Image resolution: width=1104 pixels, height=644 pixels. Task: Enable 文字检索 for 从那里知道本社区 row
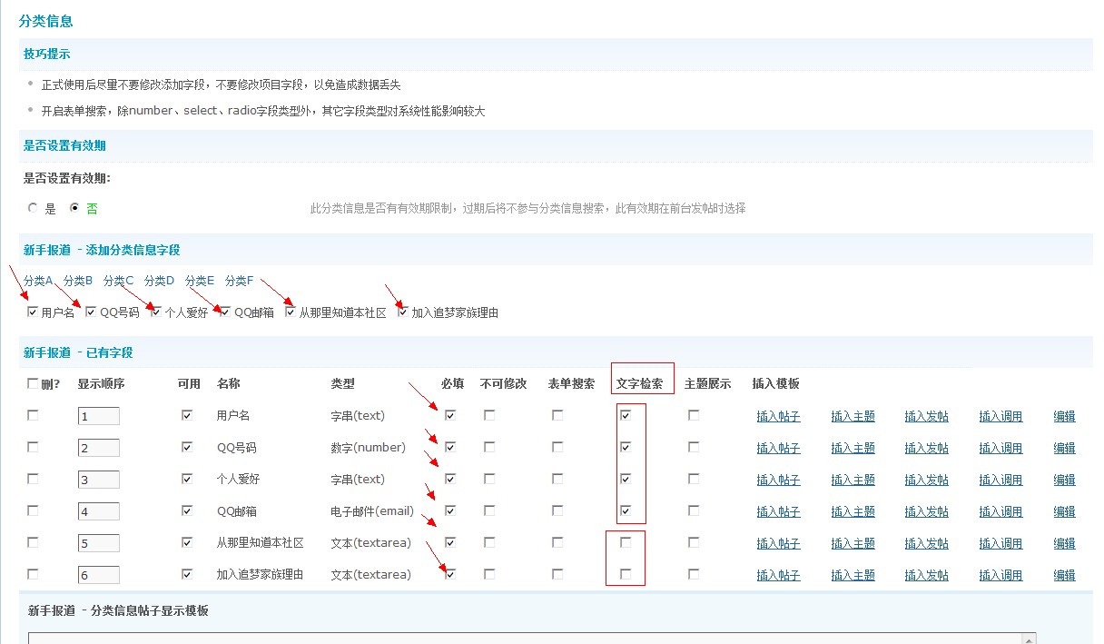pos(626,542)
